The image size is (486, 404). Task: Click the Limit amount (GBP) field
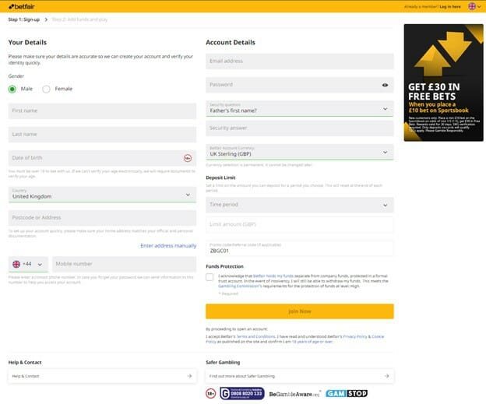pos(300,225)
